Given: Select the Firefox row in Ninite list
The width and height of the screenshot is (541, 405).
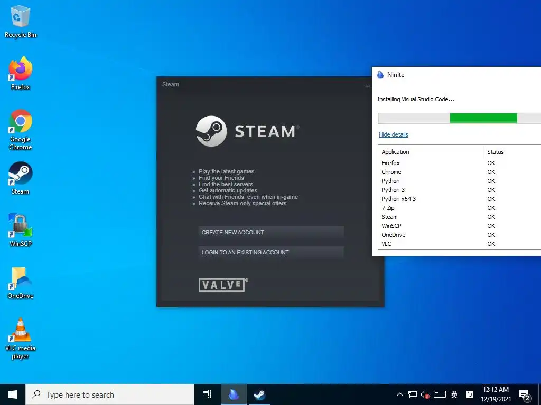Looking at the screenshot, I should click(460, 163).
